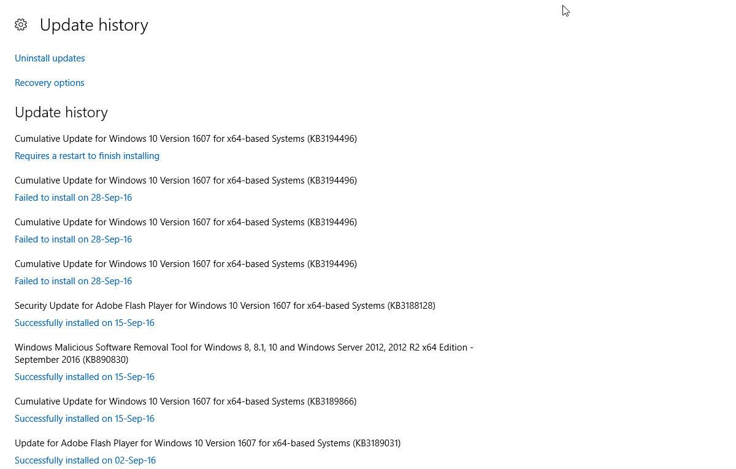Select the Update for Adobe Flash Player KB3189031 title
The height and width of the screenshot is (469, 736).
click(x=207, y=443)
